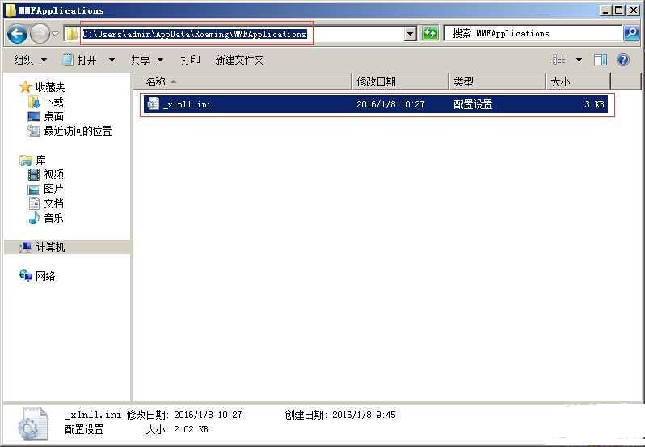The width and height of the screenshot is (645, 447).
Task: Expand the view options dropdown arrow
Action: (579, 60)
